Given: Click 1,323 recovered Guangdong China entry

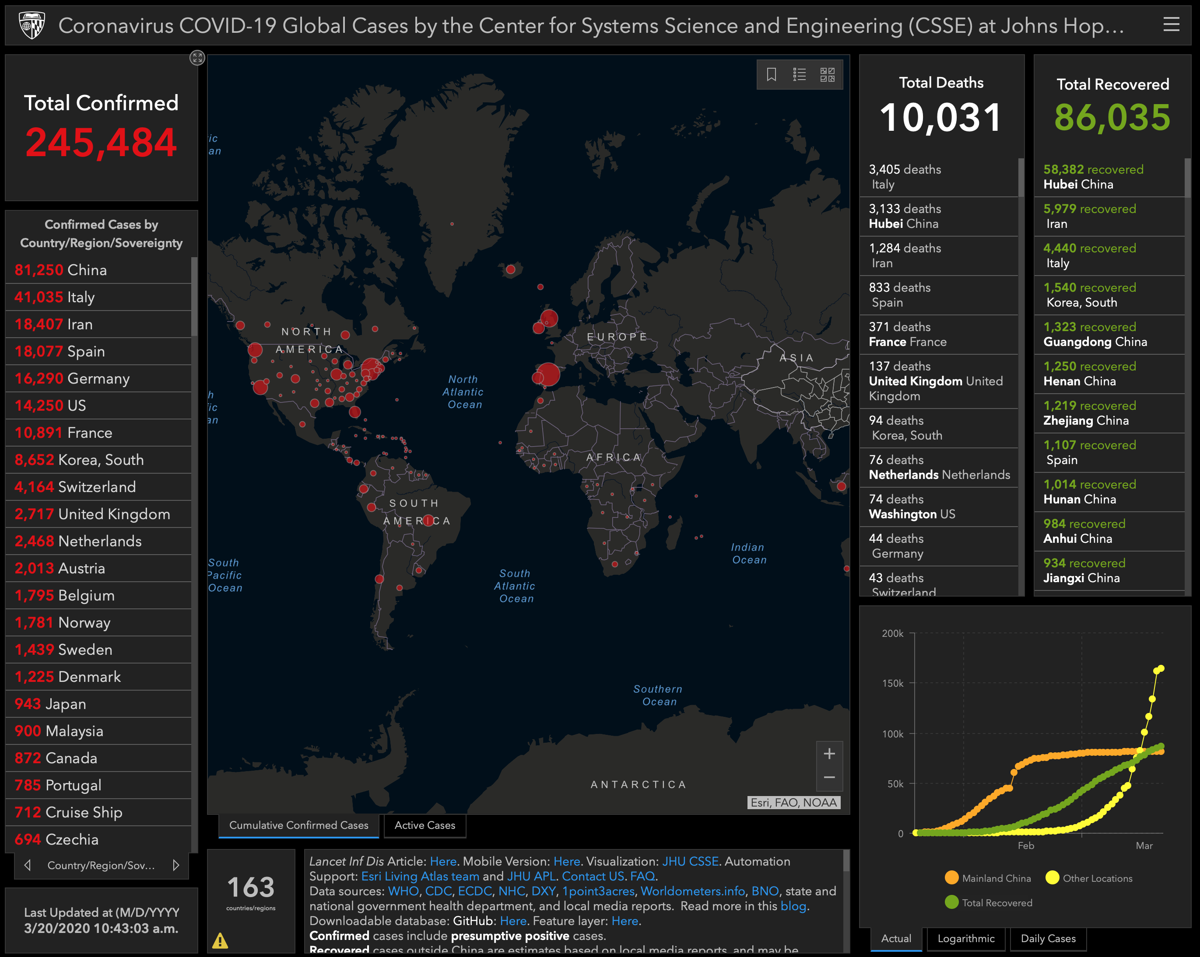Looking at the screenshot, I should (1109, 335).
